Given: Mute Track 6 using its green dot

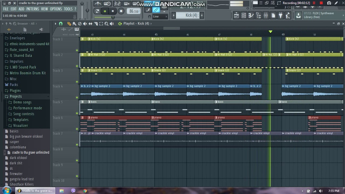Looking at the screenshot, I should 77,129.
